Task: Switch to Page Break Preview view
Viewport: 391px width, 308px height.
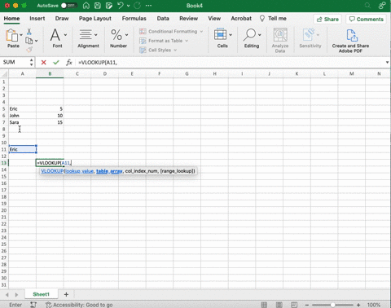Action: point(294,305)
